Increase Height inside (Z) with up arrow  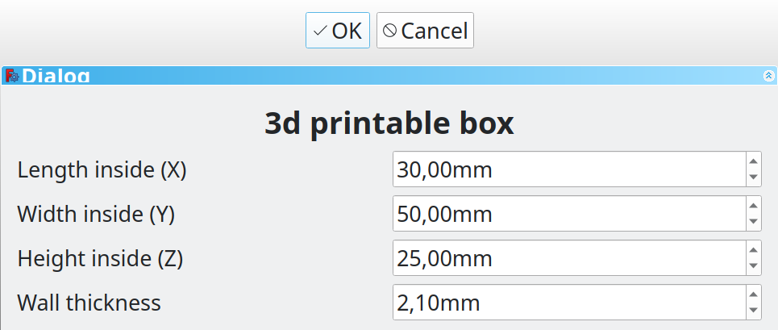753,249
